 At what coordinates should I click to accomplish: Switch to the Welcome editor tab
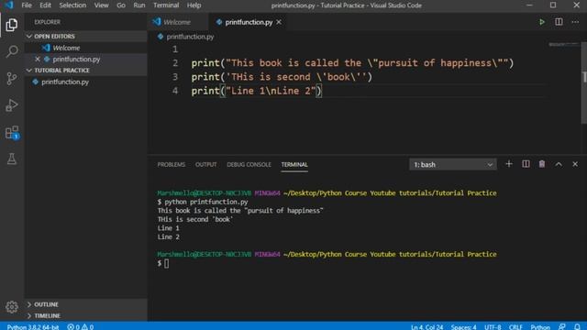(x=177, y=22)
